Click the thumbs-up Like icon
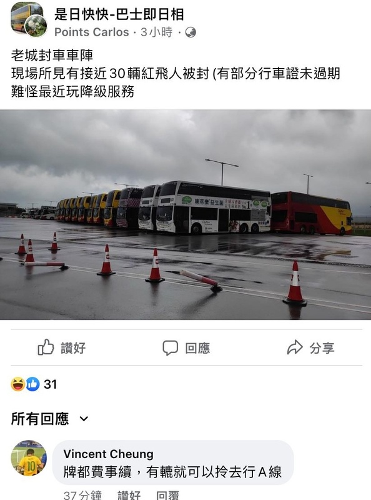This screenshot has width=371, height=500. coord(46,347)
